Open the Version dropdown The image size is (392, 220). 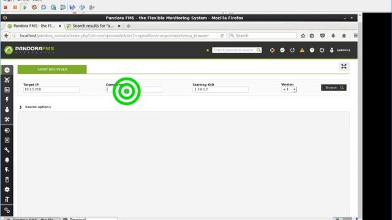(x=288, y=89)
